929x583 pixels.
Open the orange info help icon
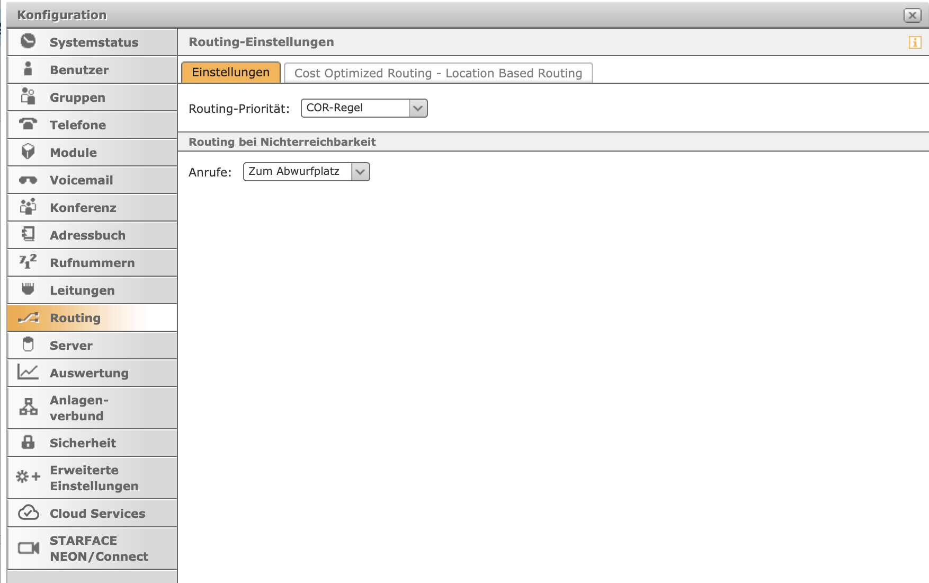[915, 42]
